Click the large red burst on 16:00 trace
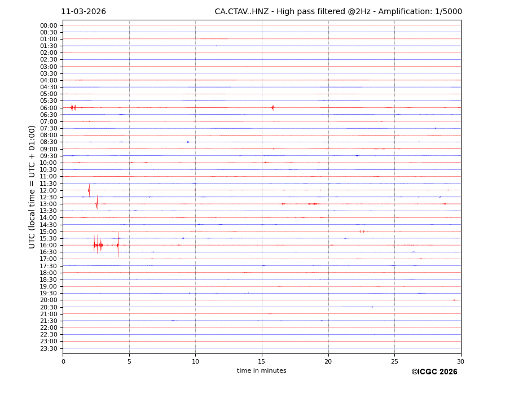 [x=98, y=245]
